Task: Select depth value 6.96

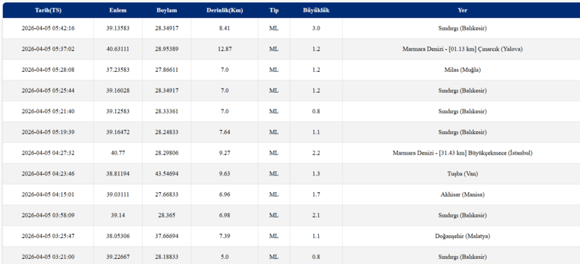Action: 225,194
